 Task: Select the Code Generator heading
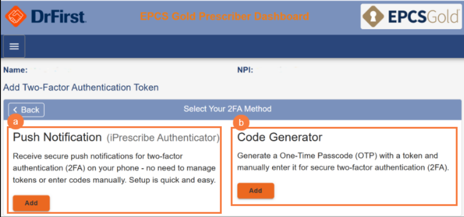280,137
